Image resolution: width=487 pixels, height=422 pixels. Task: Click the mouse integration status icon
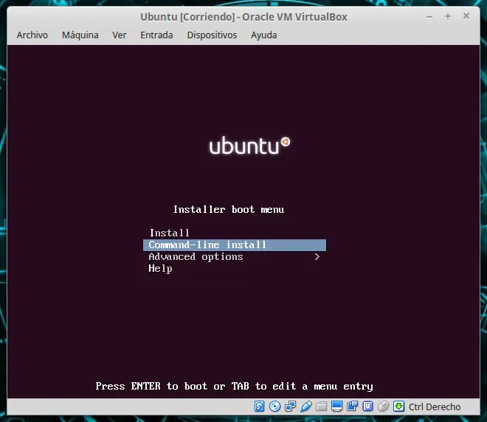(x=383, y=407)
